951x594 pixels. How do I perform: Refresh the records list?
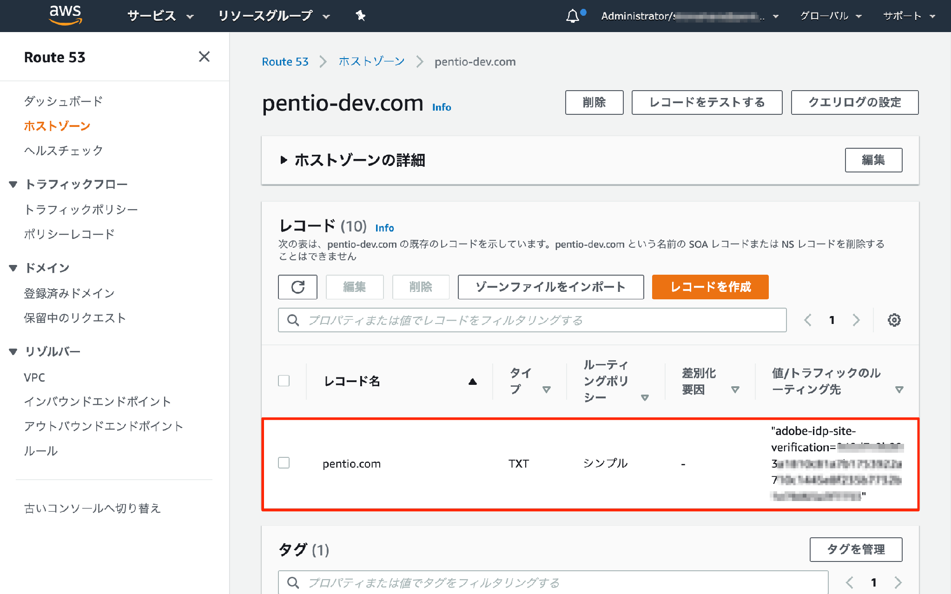pyautogui.click(x=298, y=287)
